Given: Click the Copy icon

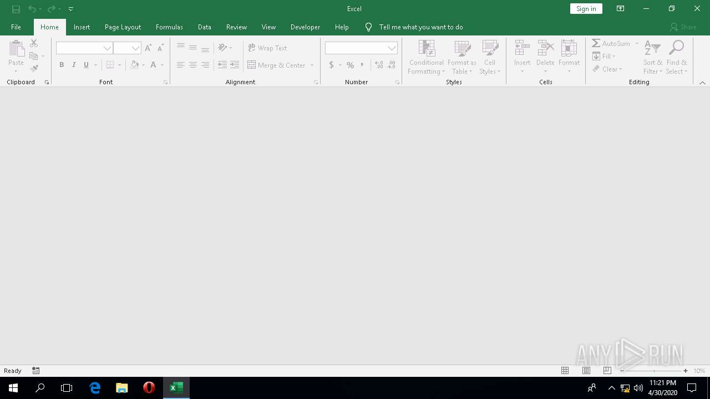Looking at the screenshot, I should coord(34,56).
